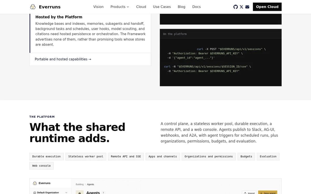Click the Building breadcrumb in the console preview
The image size is (311, 194).
point(80,184)
